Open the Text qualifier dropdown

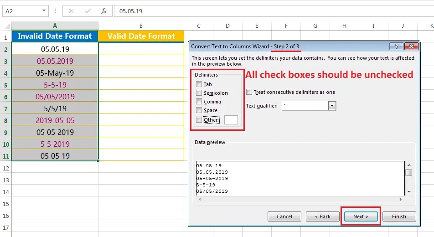[x=332, y=106]
